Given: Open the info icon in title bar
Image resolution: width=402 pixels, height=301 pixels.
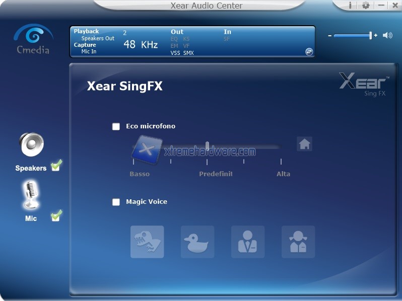Looking at the screenshot, I should pyautogui.click(x=351, y=6).
